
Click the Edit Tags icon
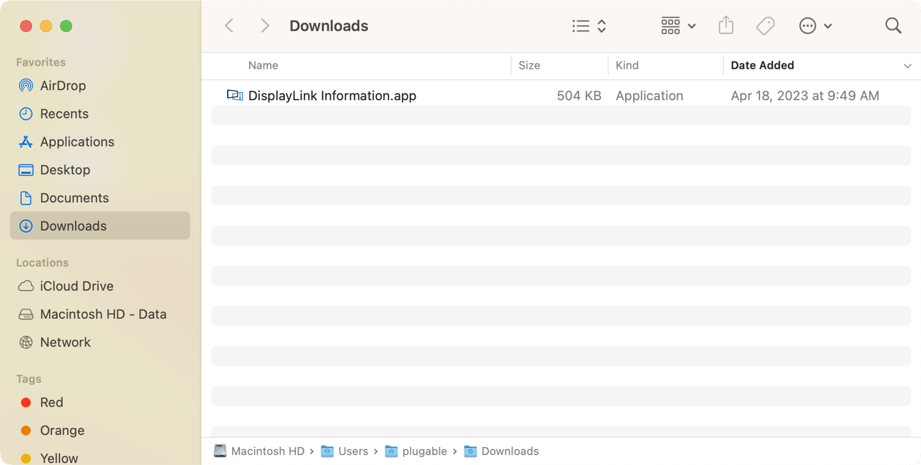[765, 26]
